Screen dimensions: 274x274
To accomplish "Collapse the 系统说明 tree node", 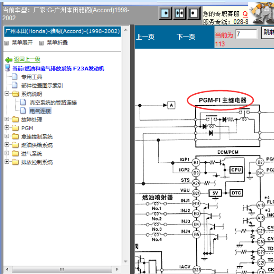I will point(7,93).
